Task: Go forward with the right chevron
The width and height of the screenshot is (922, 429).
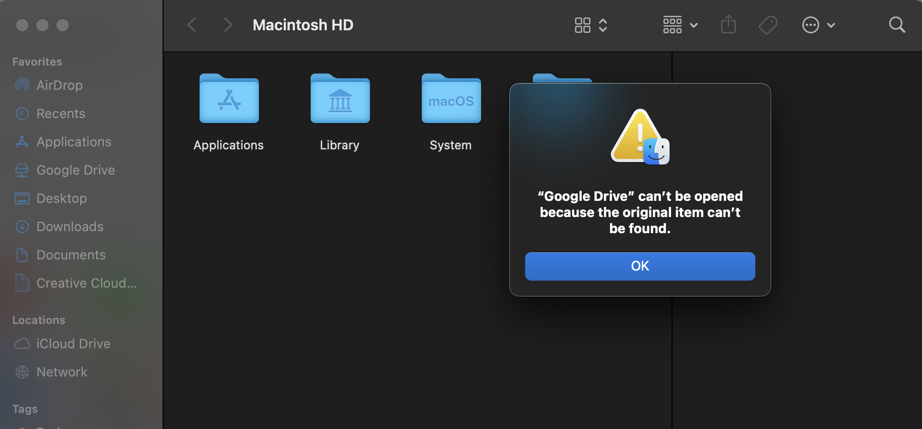Action: 228,25
